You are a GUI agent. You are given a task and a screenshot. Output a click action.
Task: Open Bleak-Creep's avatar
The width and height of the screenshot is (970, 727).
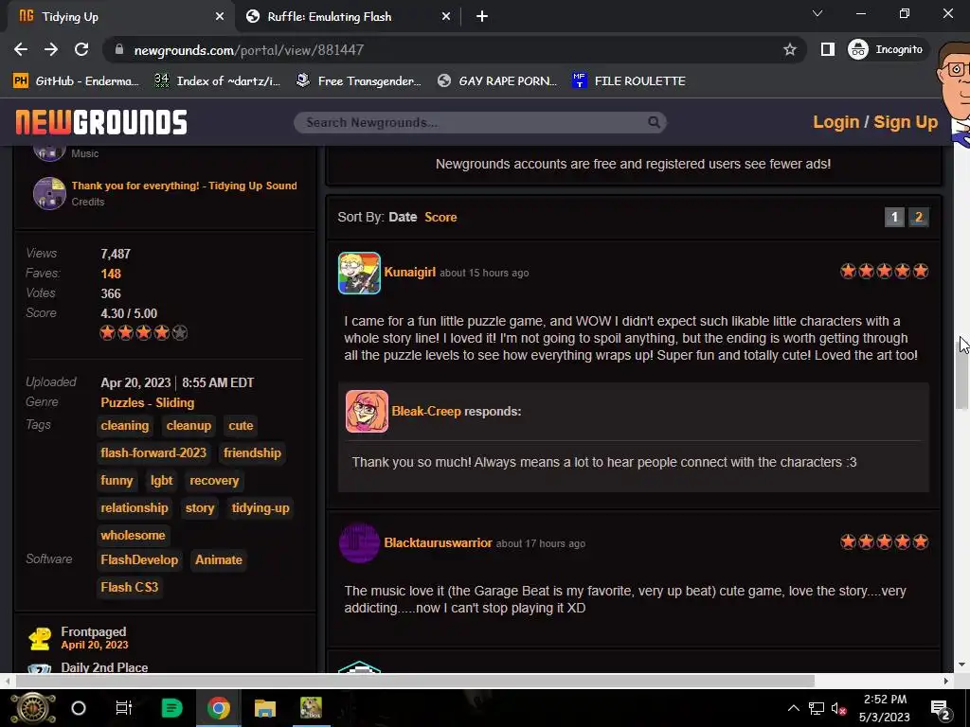tap(367, 411)
